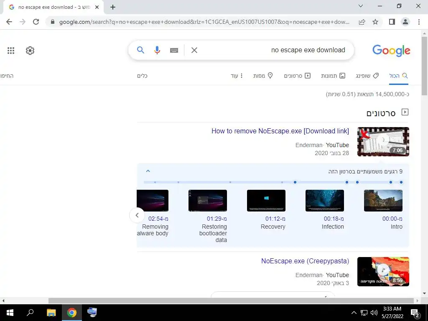Open site info via lock icon
428x321 pixels.
click(53, 22)
